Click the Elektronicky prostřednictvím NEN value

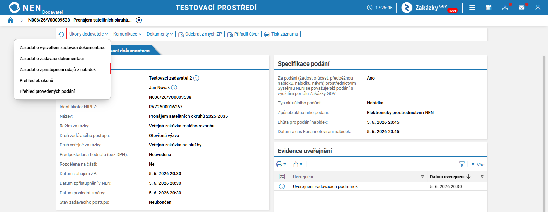(400, 113)
